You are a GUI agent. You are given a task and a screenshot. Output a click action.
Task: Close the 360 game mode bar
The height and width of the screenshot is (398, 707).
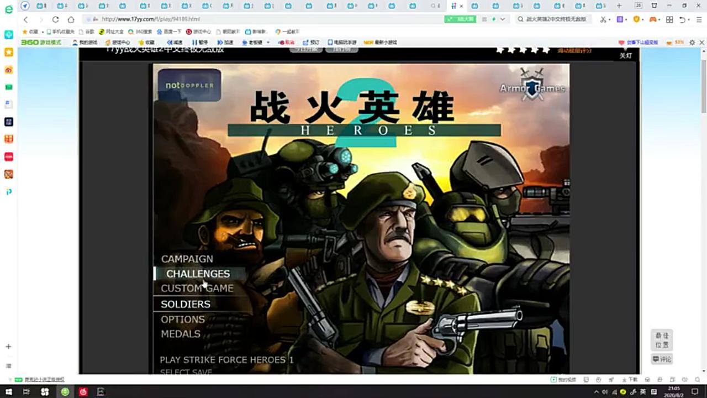[x=702, y=42]
